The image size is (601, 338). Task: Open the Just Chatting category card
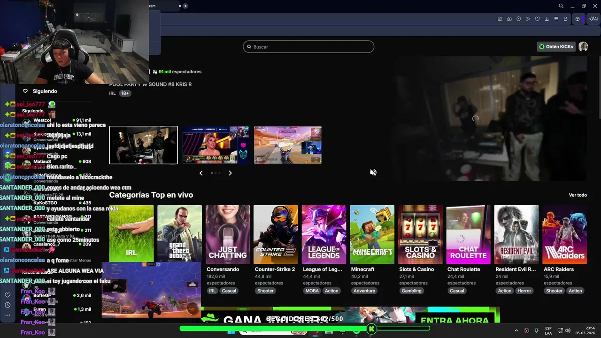[228, 234]
